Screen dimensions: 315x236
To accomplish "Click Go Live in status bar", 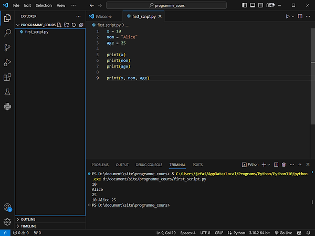I will [283, 233].
